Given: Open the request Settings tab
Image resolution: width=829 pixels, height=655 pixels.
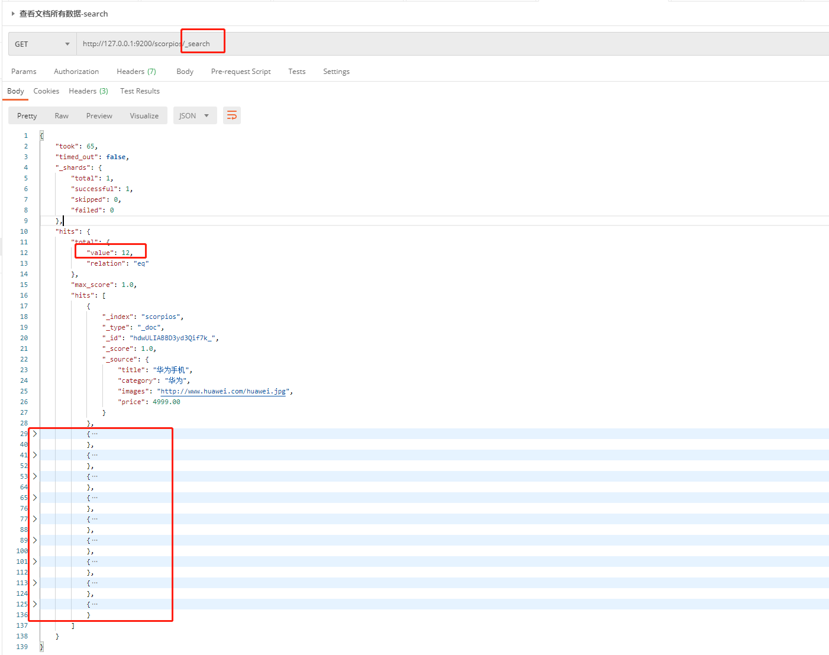Looking at the screenshot, I should pos(336,72).
